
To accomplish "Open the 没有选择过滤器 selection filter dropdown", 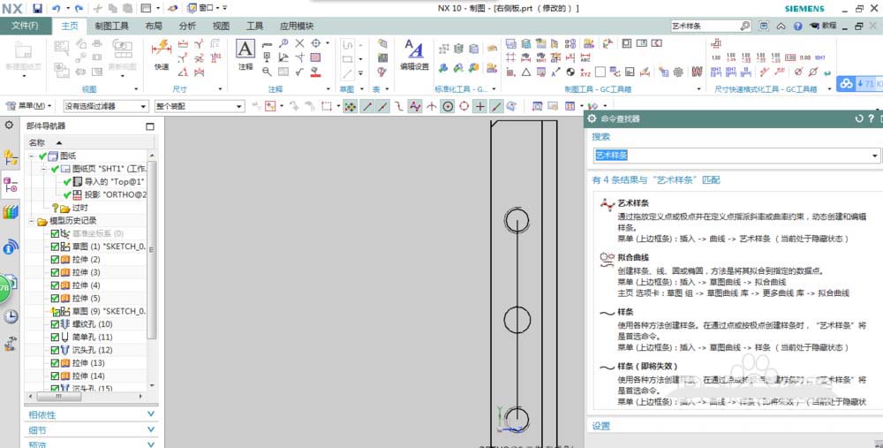I will click(x=104, y=106).
